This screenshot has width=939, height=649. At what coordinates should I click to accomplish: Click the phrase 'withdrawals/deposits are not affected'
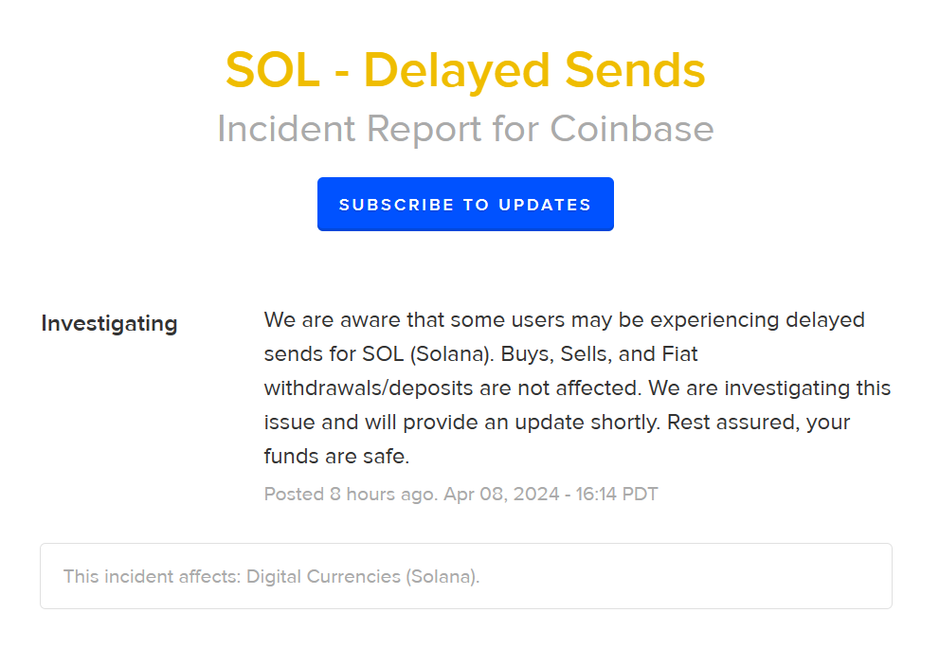[453, 388]
